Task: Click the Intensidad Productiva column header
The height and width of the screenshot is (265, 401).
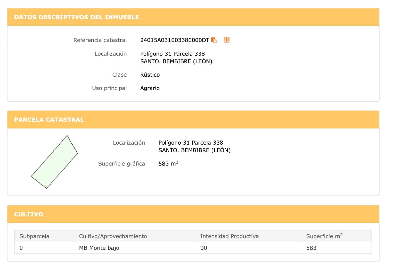Action: pyautogui.click(x=229, y=236)
